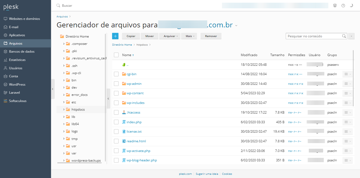Click the wp-activate.php file icon

coord(124,151)
